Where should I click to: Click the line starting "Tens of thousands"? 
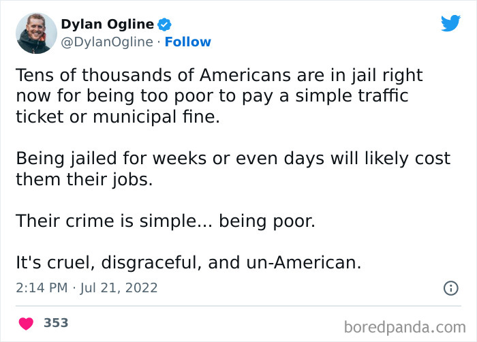(x=219, y=75)
